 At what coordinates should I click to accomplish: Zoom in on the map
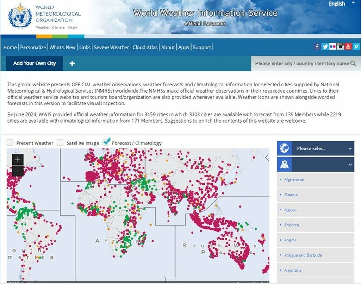18,159
